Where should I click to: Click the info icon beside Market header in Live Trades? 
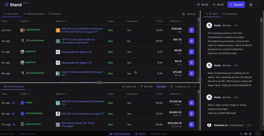[65, 21]
